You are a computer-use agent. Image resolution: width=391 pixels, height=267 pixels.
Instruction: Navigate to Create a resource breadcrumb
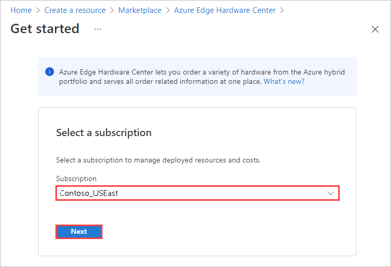(x=75, y=10)
